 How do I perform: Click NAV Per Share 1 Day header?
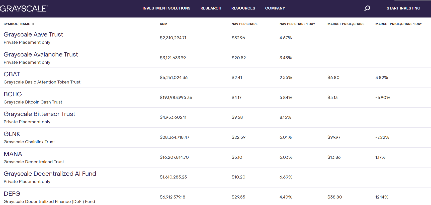pyautogui.click(x=297, y=24)
